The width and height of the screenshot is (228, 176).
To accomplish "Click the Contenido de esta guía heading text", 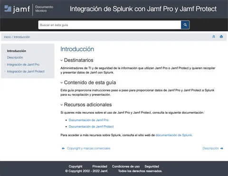I will 90,83.
